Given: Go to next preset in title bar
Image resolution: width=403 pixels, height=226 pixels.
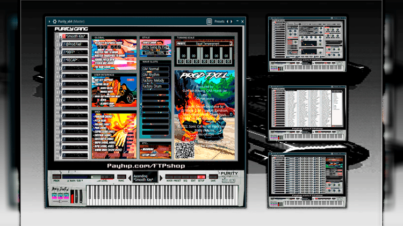Looking at the screenshot, I should click(x=231, y=21).
